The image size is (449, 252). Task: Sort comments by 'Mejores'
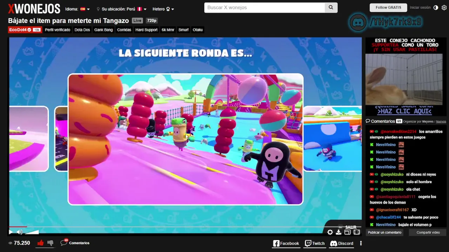428,121
